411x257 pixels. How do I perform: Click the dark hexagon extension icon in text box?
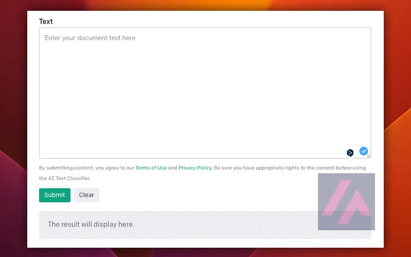click(x=350, y=153)
